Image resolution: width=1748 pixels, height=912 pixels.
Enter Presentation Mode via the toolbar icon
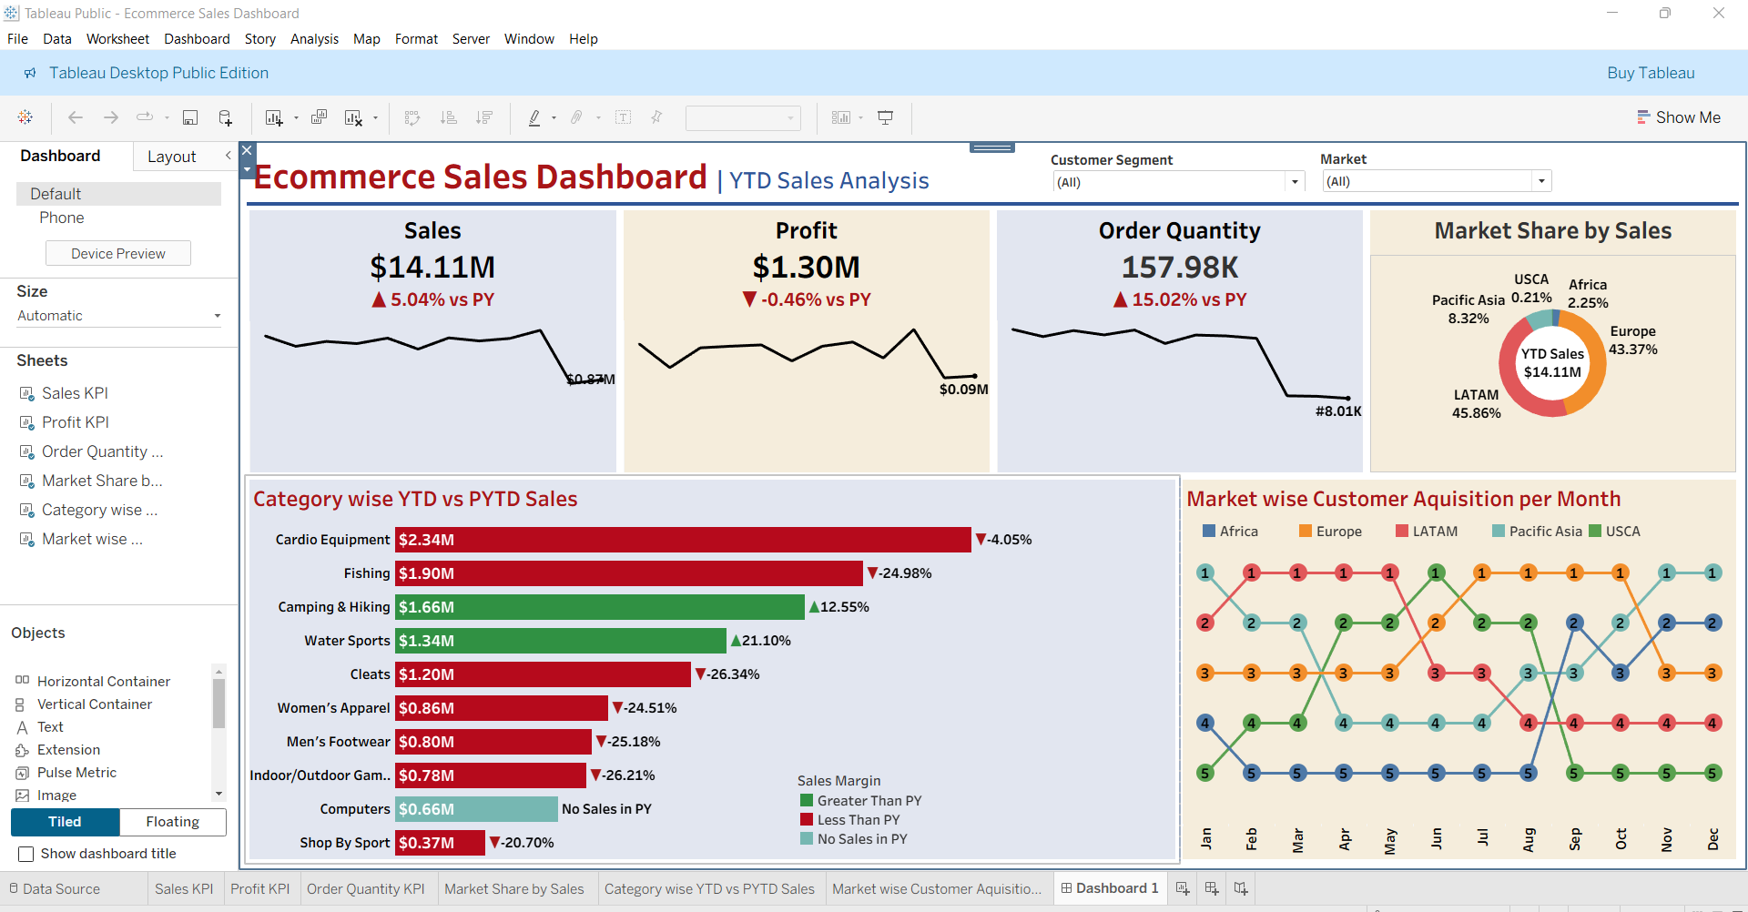click(x=885, y=117)
